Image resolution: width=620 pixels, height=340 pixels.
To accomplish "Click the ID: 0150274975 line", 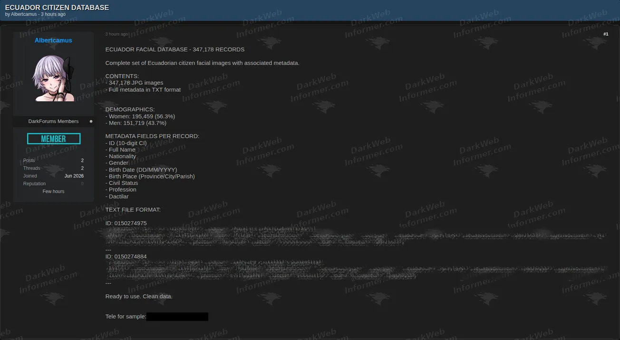I will pyautogui.click(x=126, y=223).
